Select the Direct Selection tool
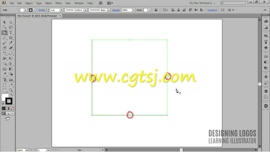This screenshot has width=270, height=152. (11, 22)
